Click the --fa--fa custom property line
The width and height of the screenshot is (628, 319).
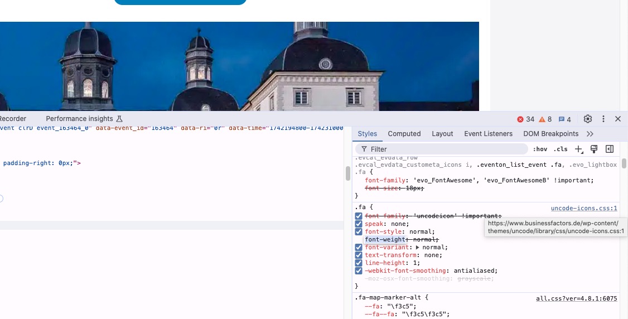tap(407, 314)
